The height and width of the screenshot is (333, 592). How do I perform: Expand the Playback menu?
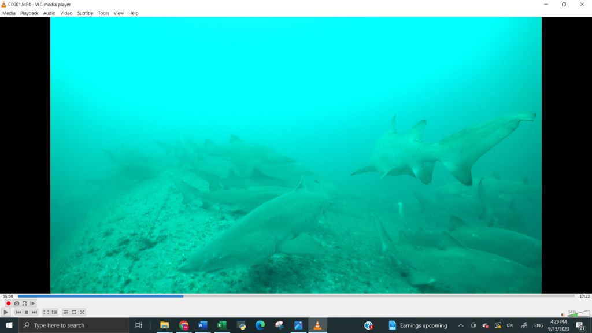[x=29, y=13]
